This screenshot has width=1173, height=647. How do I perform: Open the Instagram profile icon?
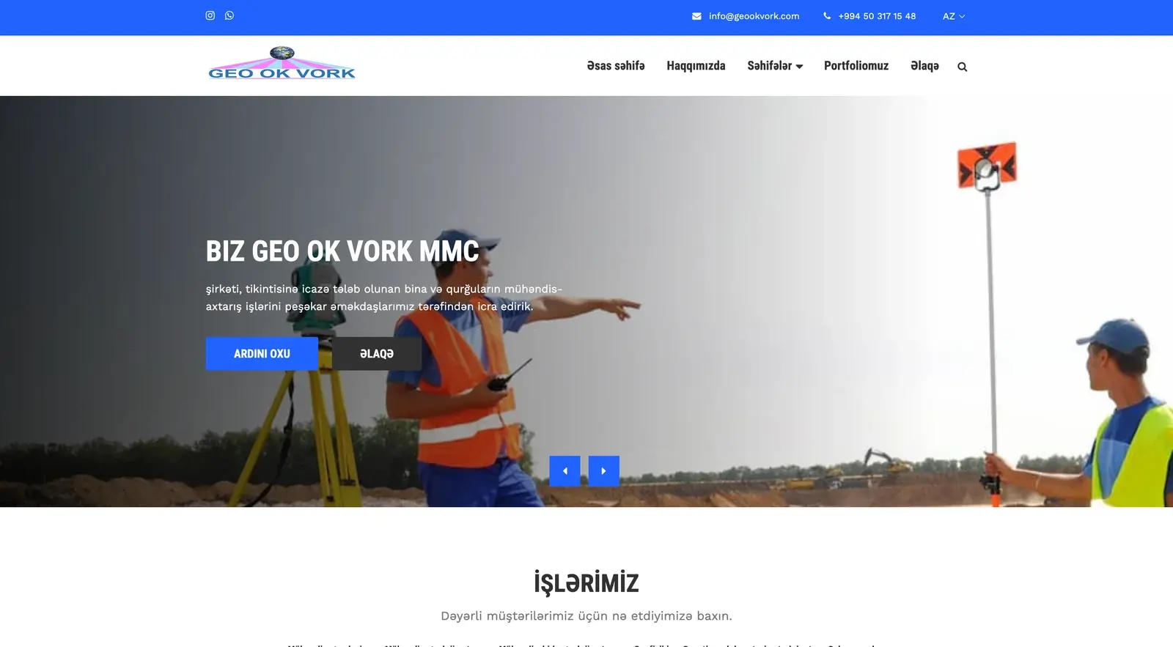click(x=210, y=15)
